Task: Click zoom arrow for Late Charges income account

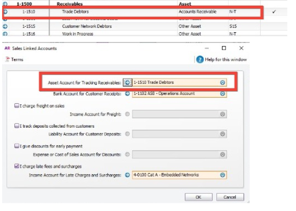Action: click(128, 175)
